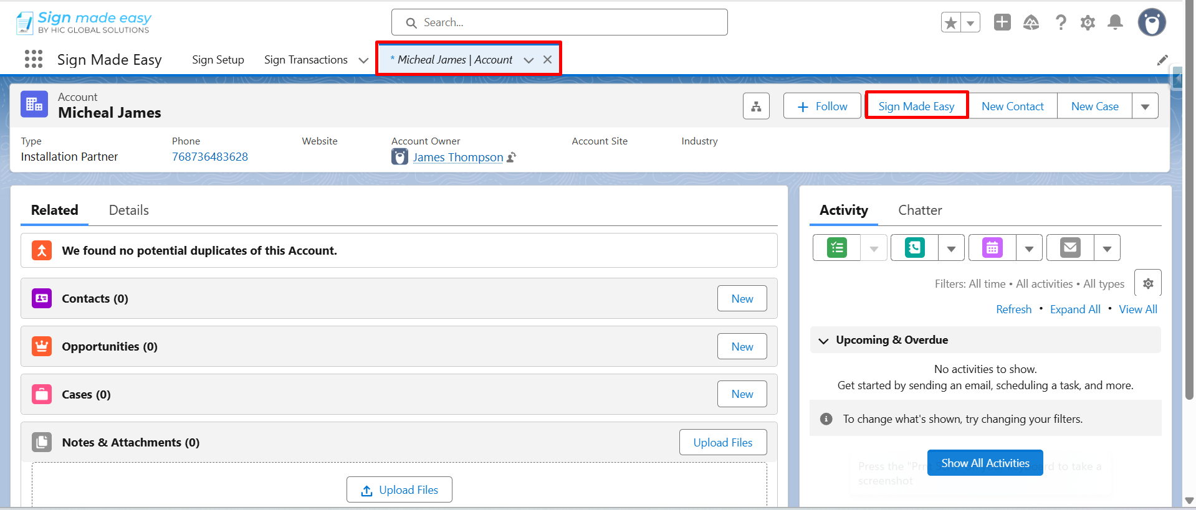Add a New contact in Contacts list
Screen dimensions: 1196x510
(742, 299)
